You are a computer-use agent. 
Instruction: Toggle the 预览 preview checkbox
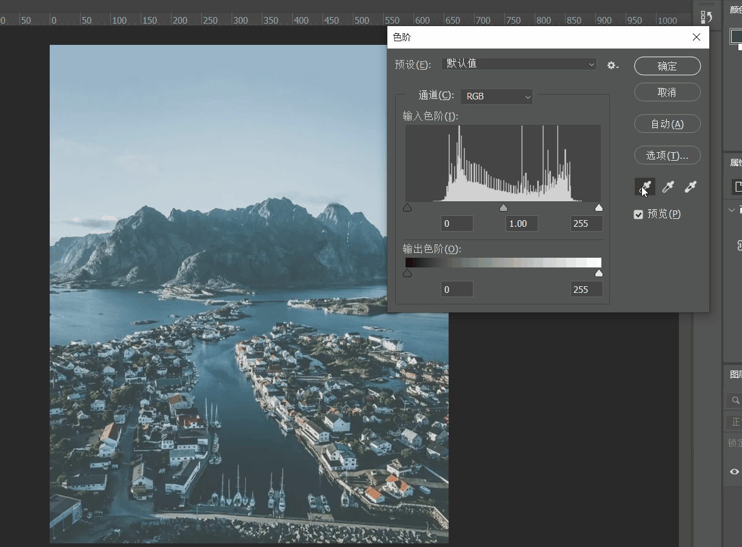tap(638, 214)
